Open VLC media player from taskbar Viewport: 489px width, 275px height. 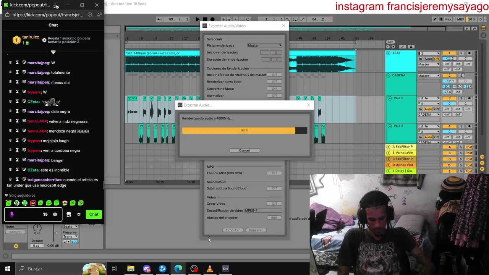pyautogui.click(x=210, y=269)
